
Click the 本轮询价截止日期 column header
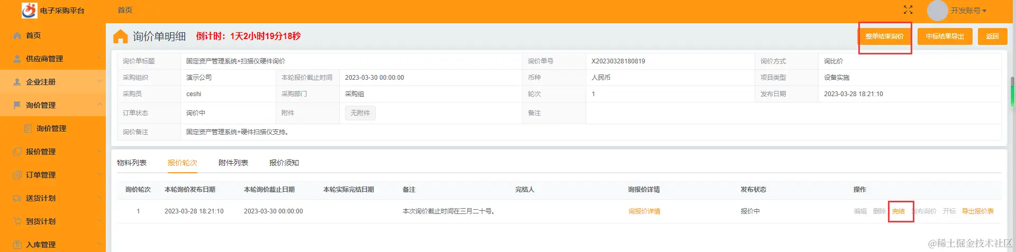click(x=269, y=190)
